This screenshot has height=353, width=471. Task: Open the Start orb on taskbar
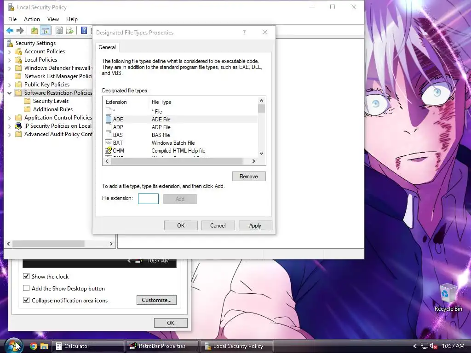pyautogui.click(x=13, y=346)
